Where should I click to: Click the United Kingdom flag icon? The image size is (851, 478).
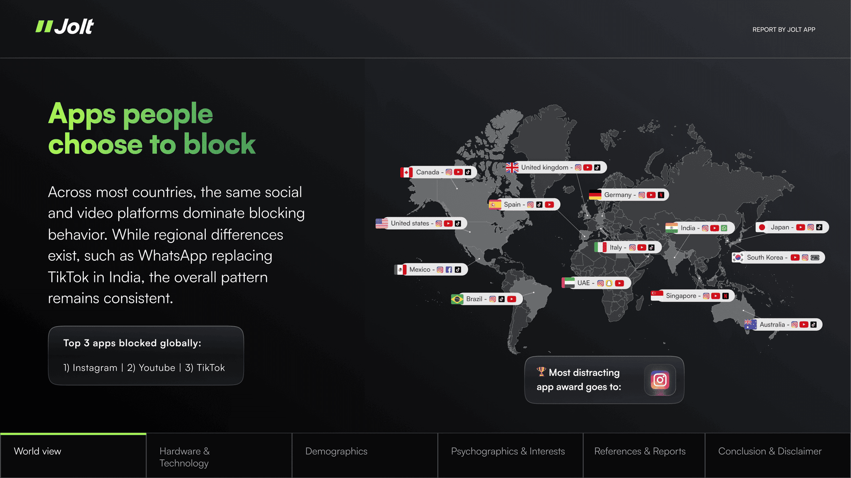(x=512, y=168)
